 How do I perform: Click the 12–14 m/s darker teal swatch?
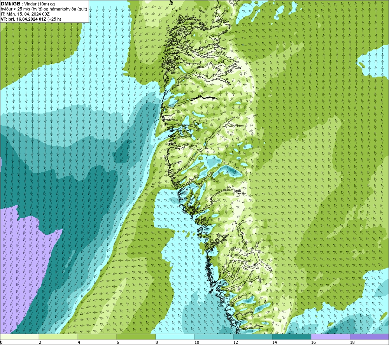pos(252,336)
